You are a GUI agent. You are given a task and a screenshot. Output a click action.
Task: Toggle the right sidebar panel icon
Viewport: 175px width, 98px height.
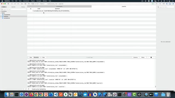pos(173,4)
